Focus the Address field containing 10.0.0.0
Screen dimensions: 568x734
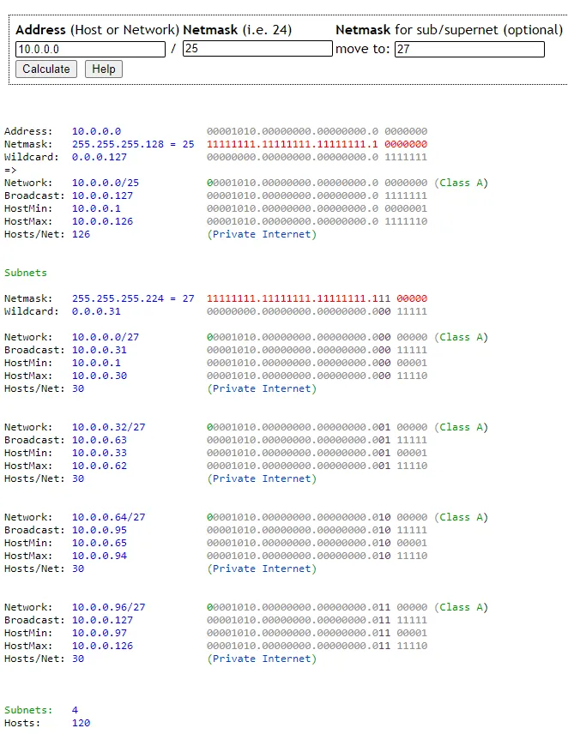(90, 49)
